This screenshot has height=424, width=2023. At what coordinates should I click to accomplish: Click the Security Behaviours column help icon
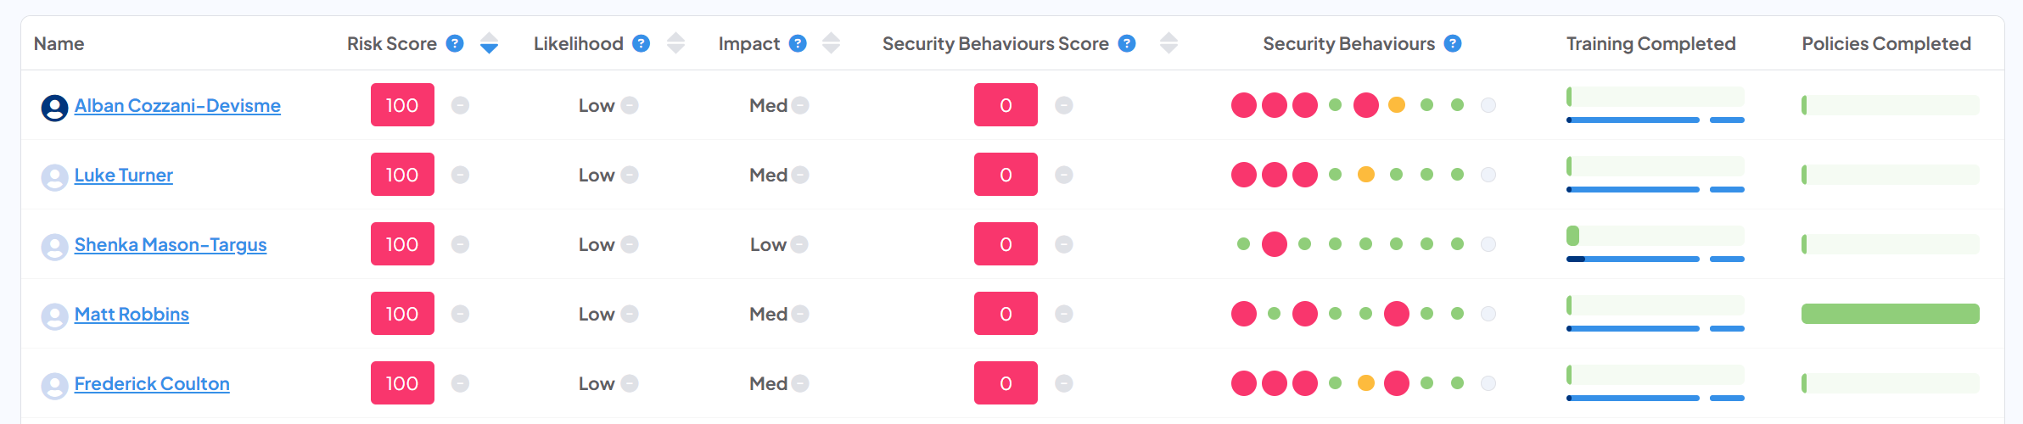click(x=1453, y=43)
